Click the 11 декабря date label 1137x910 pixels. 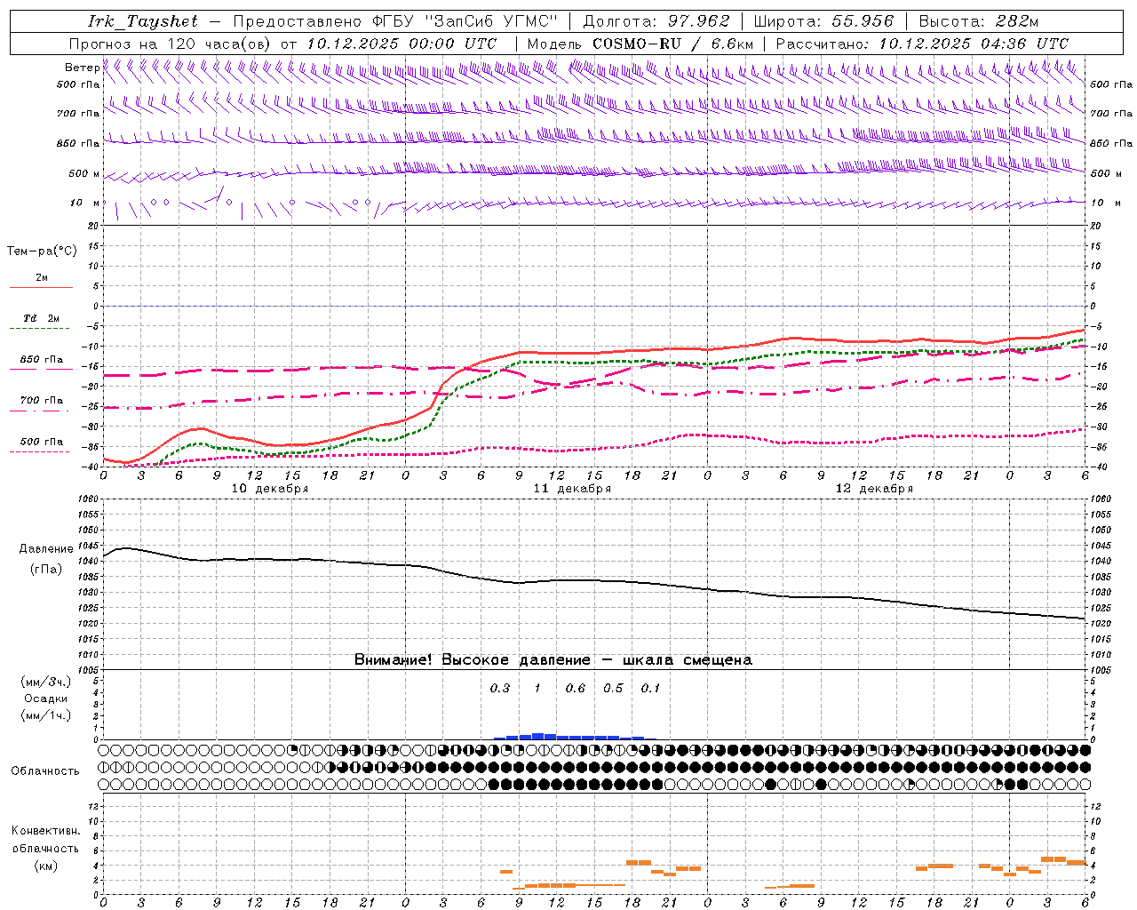point(572,489)
